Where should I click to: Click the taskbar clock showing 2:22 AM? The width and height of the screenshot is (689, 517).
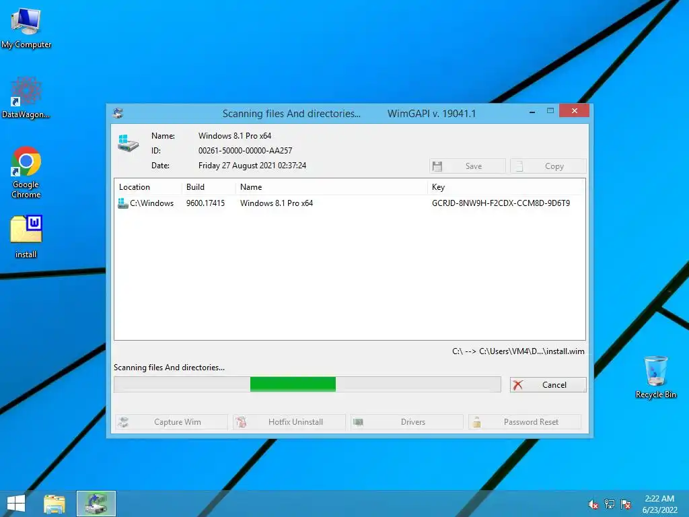point(659,504)
